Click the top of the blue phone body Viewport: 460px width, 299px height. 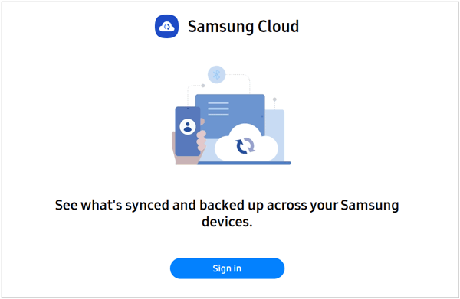click(x=188, y=111)
